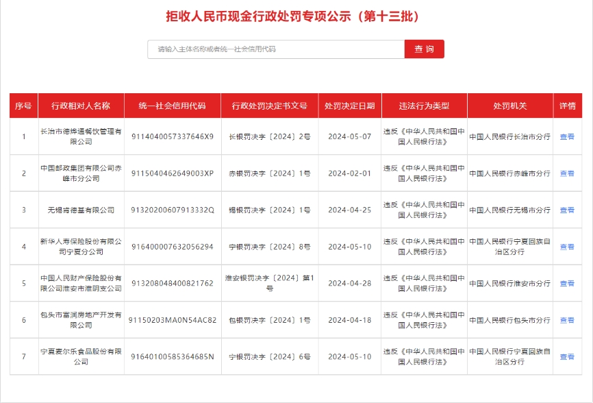The height and width of the screenshot is (403, 593).
Task: Click authority 中国人民银行无锡市分行
Action: (x=509, y=210)
